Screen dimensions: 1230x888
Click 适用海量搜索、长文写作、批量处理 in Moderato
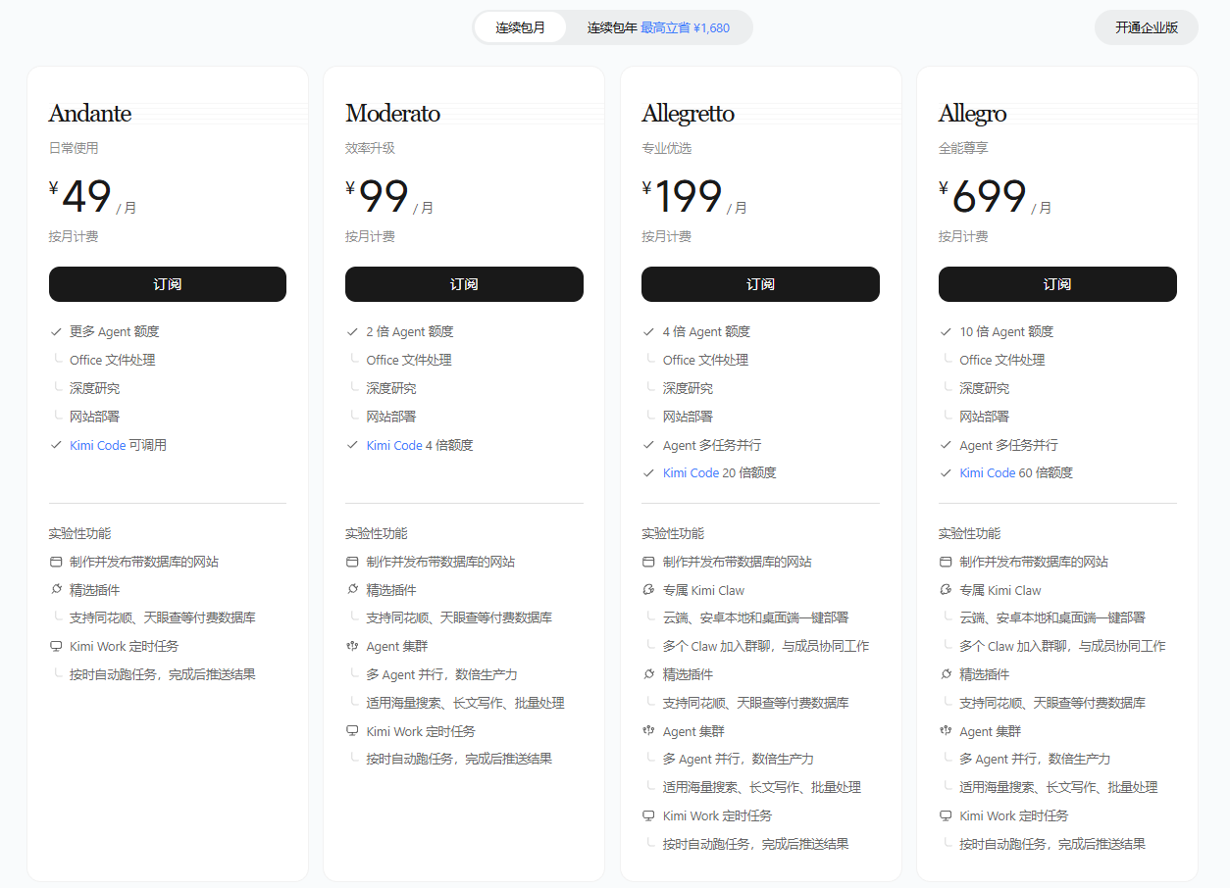[465, 703]
